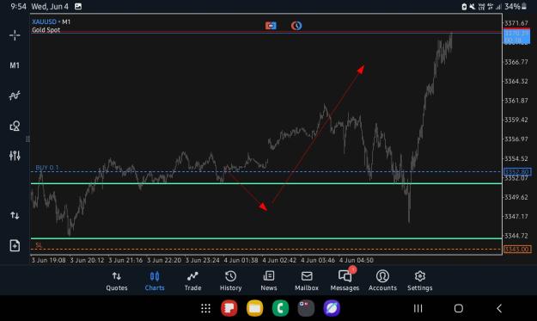Image resolution: width=537 pixels, height=321 pixels.
Task: Tap the Android back button
Action: pos(499,308)
